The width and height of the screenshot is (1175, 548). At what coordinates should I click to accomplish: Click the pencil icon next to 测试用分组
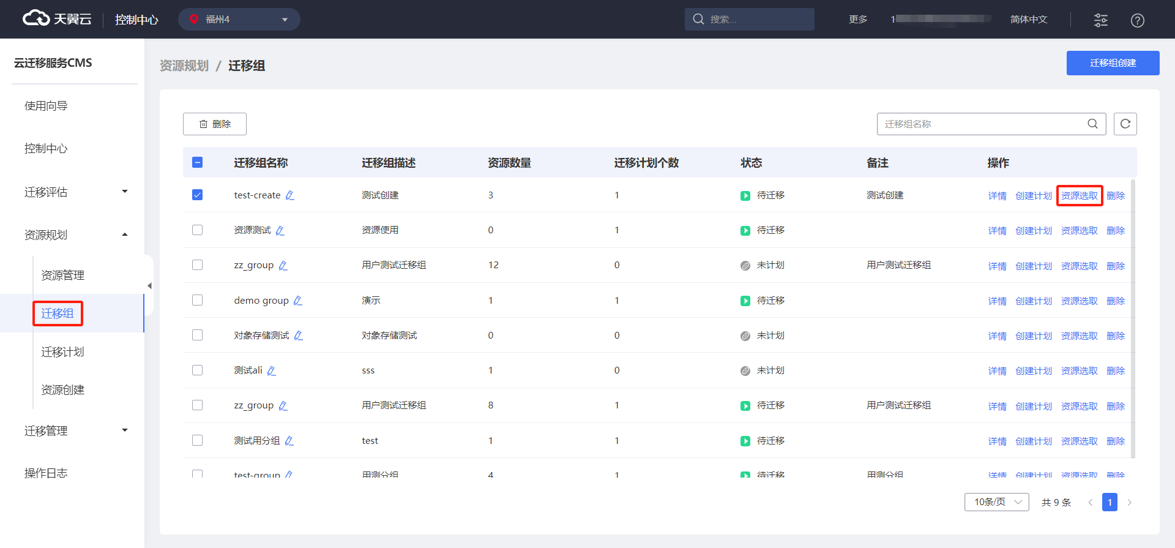tap(289, 440)
